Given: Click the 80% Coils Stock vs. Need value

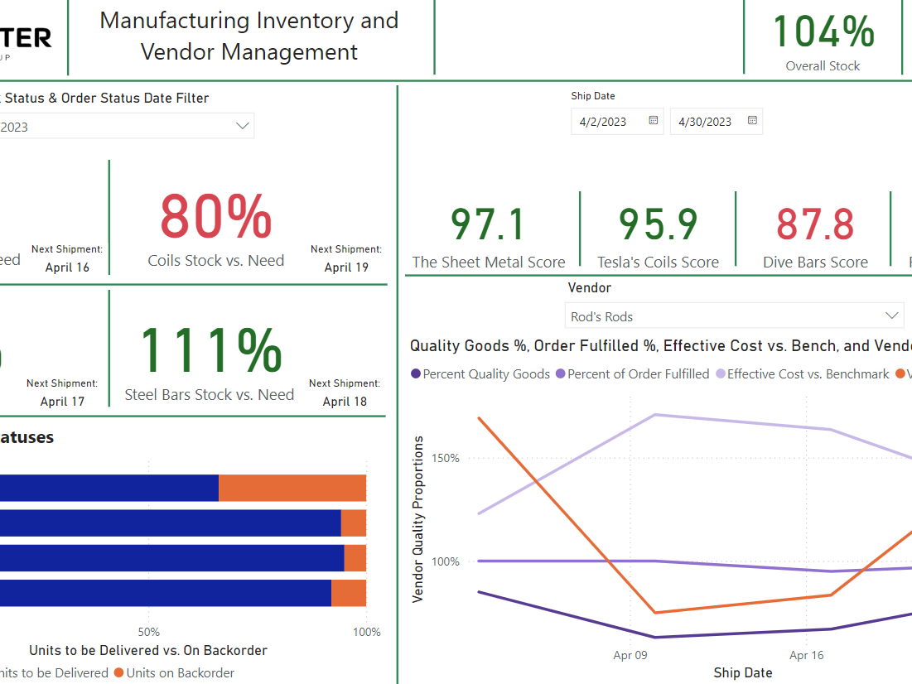Looking at the screenshot, I should click(x=216, y=216).
